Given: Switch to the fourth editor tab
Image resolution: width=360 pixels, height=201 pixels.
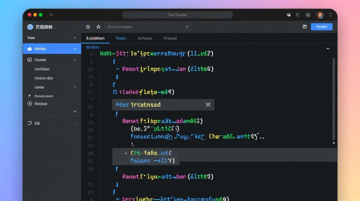Looking at the screenshot, I should tap(170, 38).
